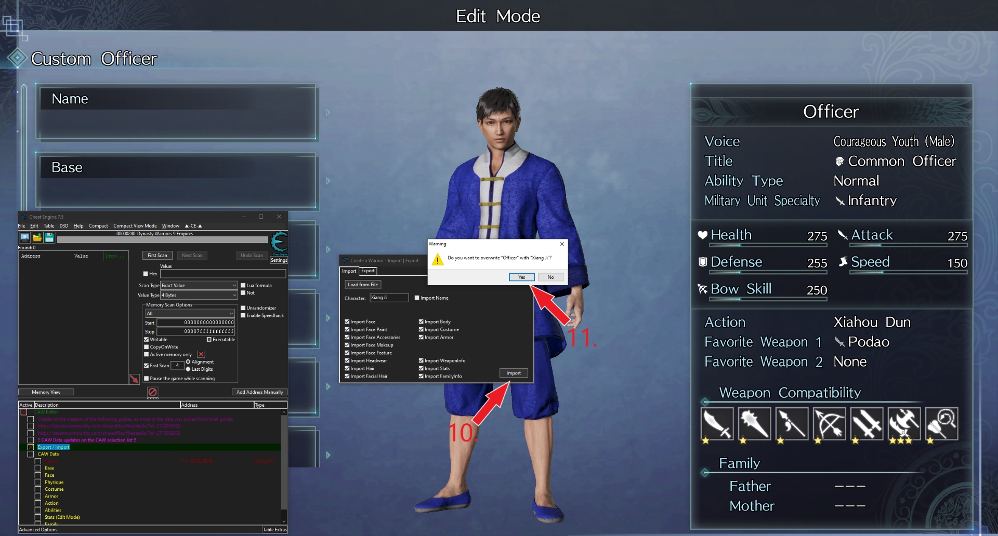Click the sword icon beside Attack
Viewport: 998px width, 536px height.
point(843,235)
